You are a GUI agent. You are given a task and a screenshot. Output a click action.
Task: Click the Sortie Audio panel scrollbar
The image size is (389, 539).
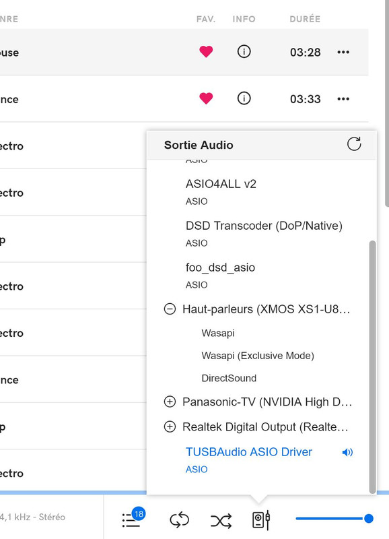pyautogui.click(x=372, y=367)
